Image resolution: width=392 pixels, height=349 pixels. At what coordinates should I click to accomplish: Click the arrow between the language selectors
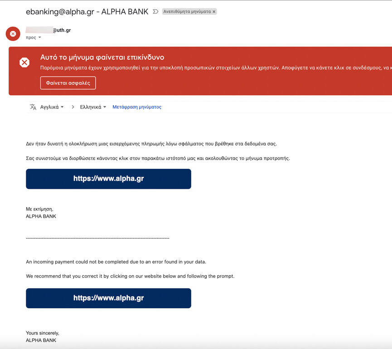click(x=73, y=107)
